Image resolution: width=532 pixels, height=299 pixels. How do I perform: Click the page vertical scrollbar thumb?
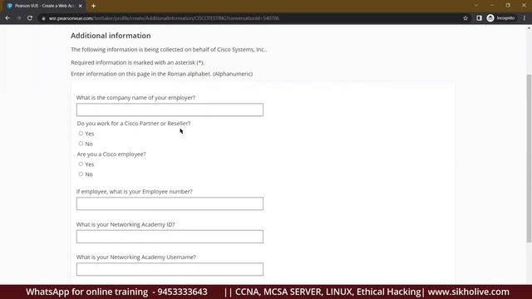click(529, 159)
